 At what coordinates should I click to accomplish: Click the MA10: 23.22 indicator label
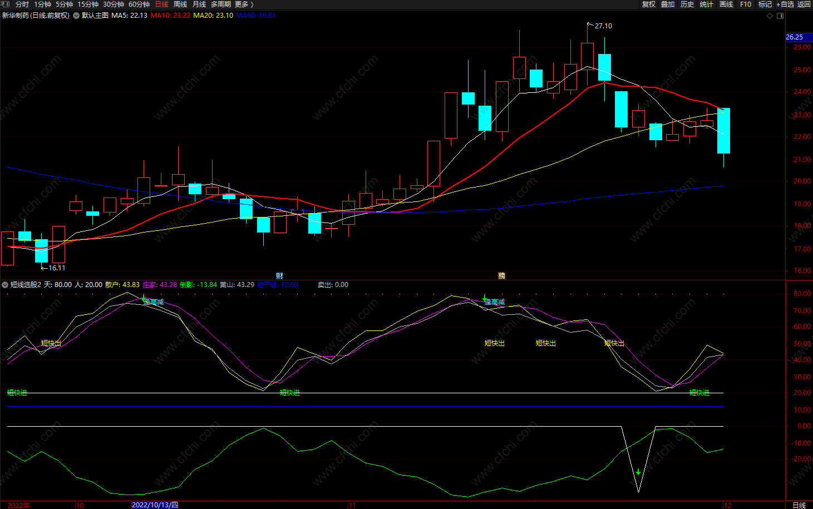click(171, 16)
